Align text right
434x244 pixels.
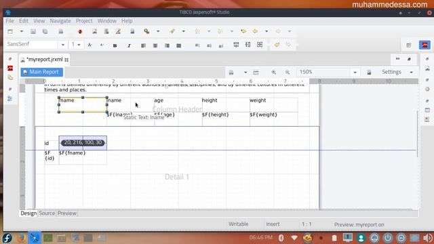coord(167,45)
